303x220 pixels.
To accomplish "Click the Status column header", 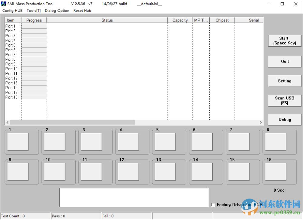I will pos(107,20).
